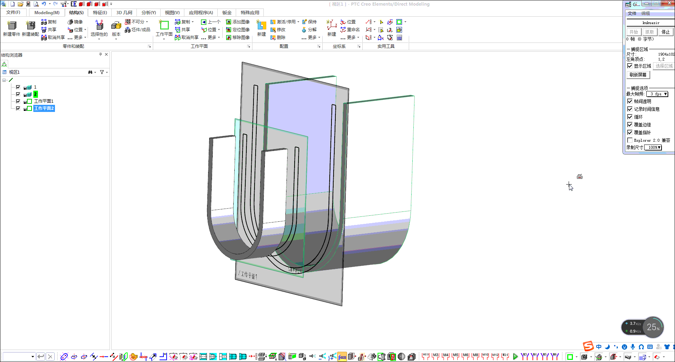Collapse the structure browser tree root node
This screenshot has width=675, height=362.
click(4, 80)
